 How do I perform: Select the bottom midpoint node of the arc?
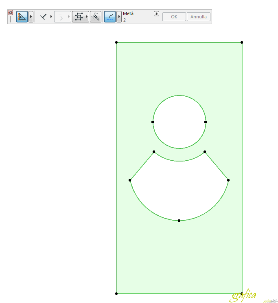(179, 221)
